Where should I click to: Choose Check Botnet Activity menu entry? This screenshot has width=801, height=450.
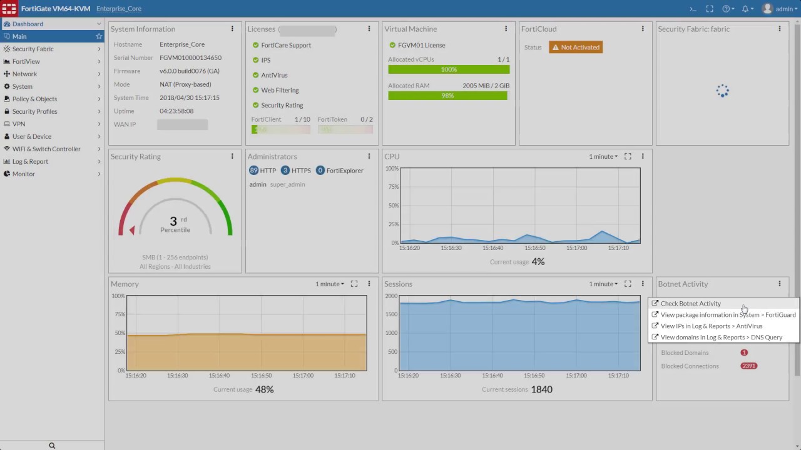click(724, 303)
